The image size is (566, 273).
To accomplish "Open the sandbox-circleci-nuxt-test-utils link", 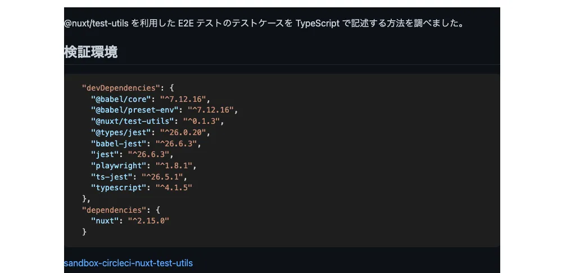I will coord(128,263).
